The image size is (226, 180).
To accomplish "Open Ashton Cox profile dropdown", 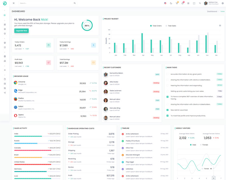I will pos(211,3).
